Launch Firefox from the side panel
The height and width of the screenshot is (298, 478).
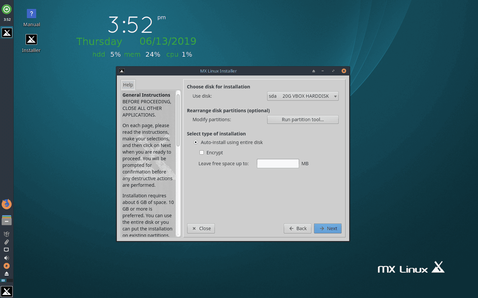pos(7,204)
